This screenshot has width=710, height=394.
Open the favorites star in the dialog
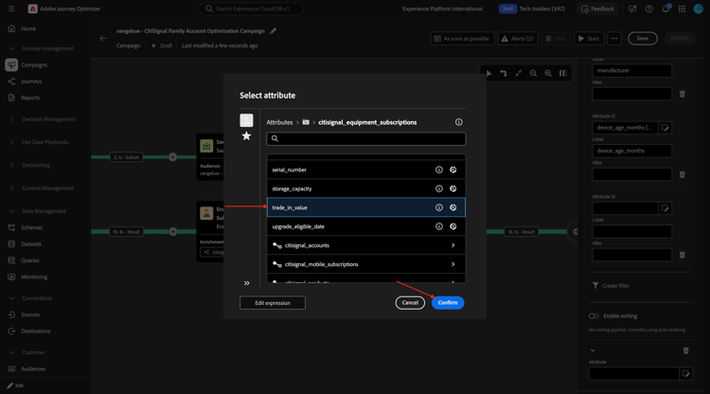(246, 135)
